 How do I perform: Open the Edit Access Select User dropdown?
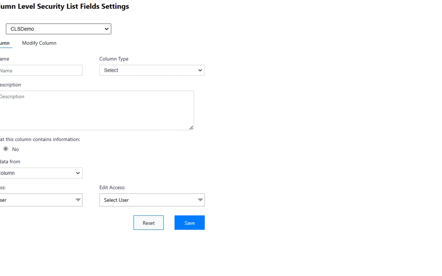152,200
